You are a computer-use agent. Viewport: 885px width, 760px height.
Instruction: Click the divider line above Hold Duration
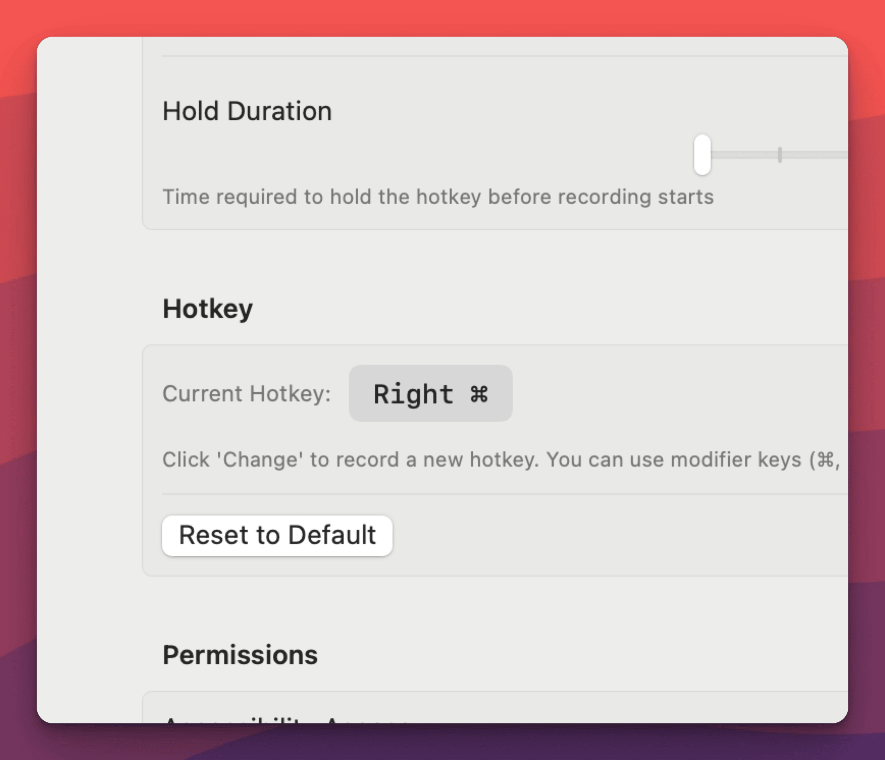click(505, 56)
